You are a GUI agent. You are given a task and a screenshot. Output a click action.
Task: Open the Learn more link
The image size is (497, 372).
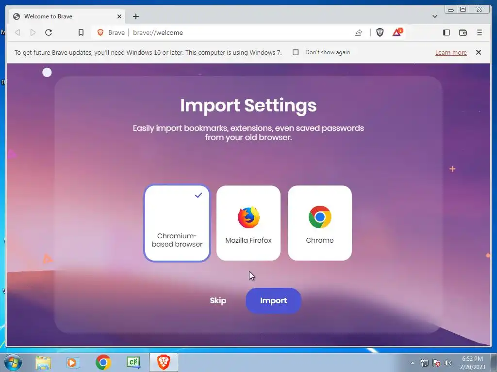[x=451, y=52]
